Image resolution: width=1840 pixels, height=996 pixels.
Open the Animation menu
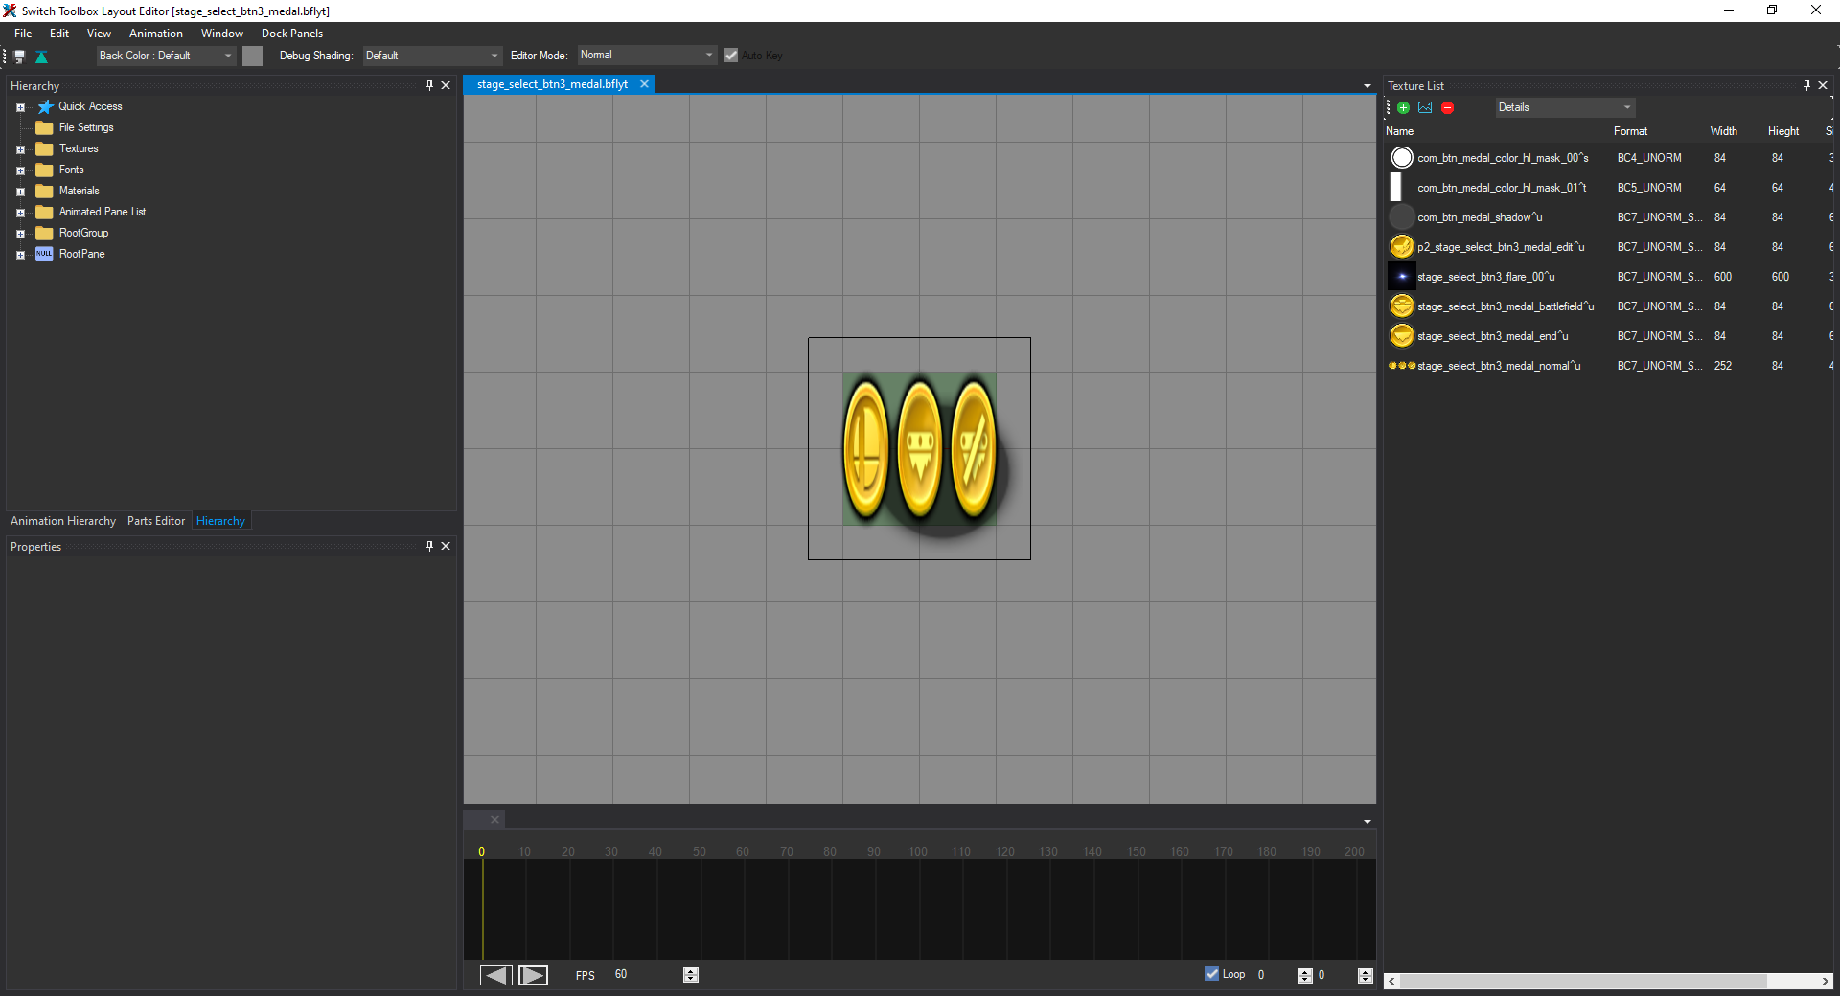tap(156, 34)
